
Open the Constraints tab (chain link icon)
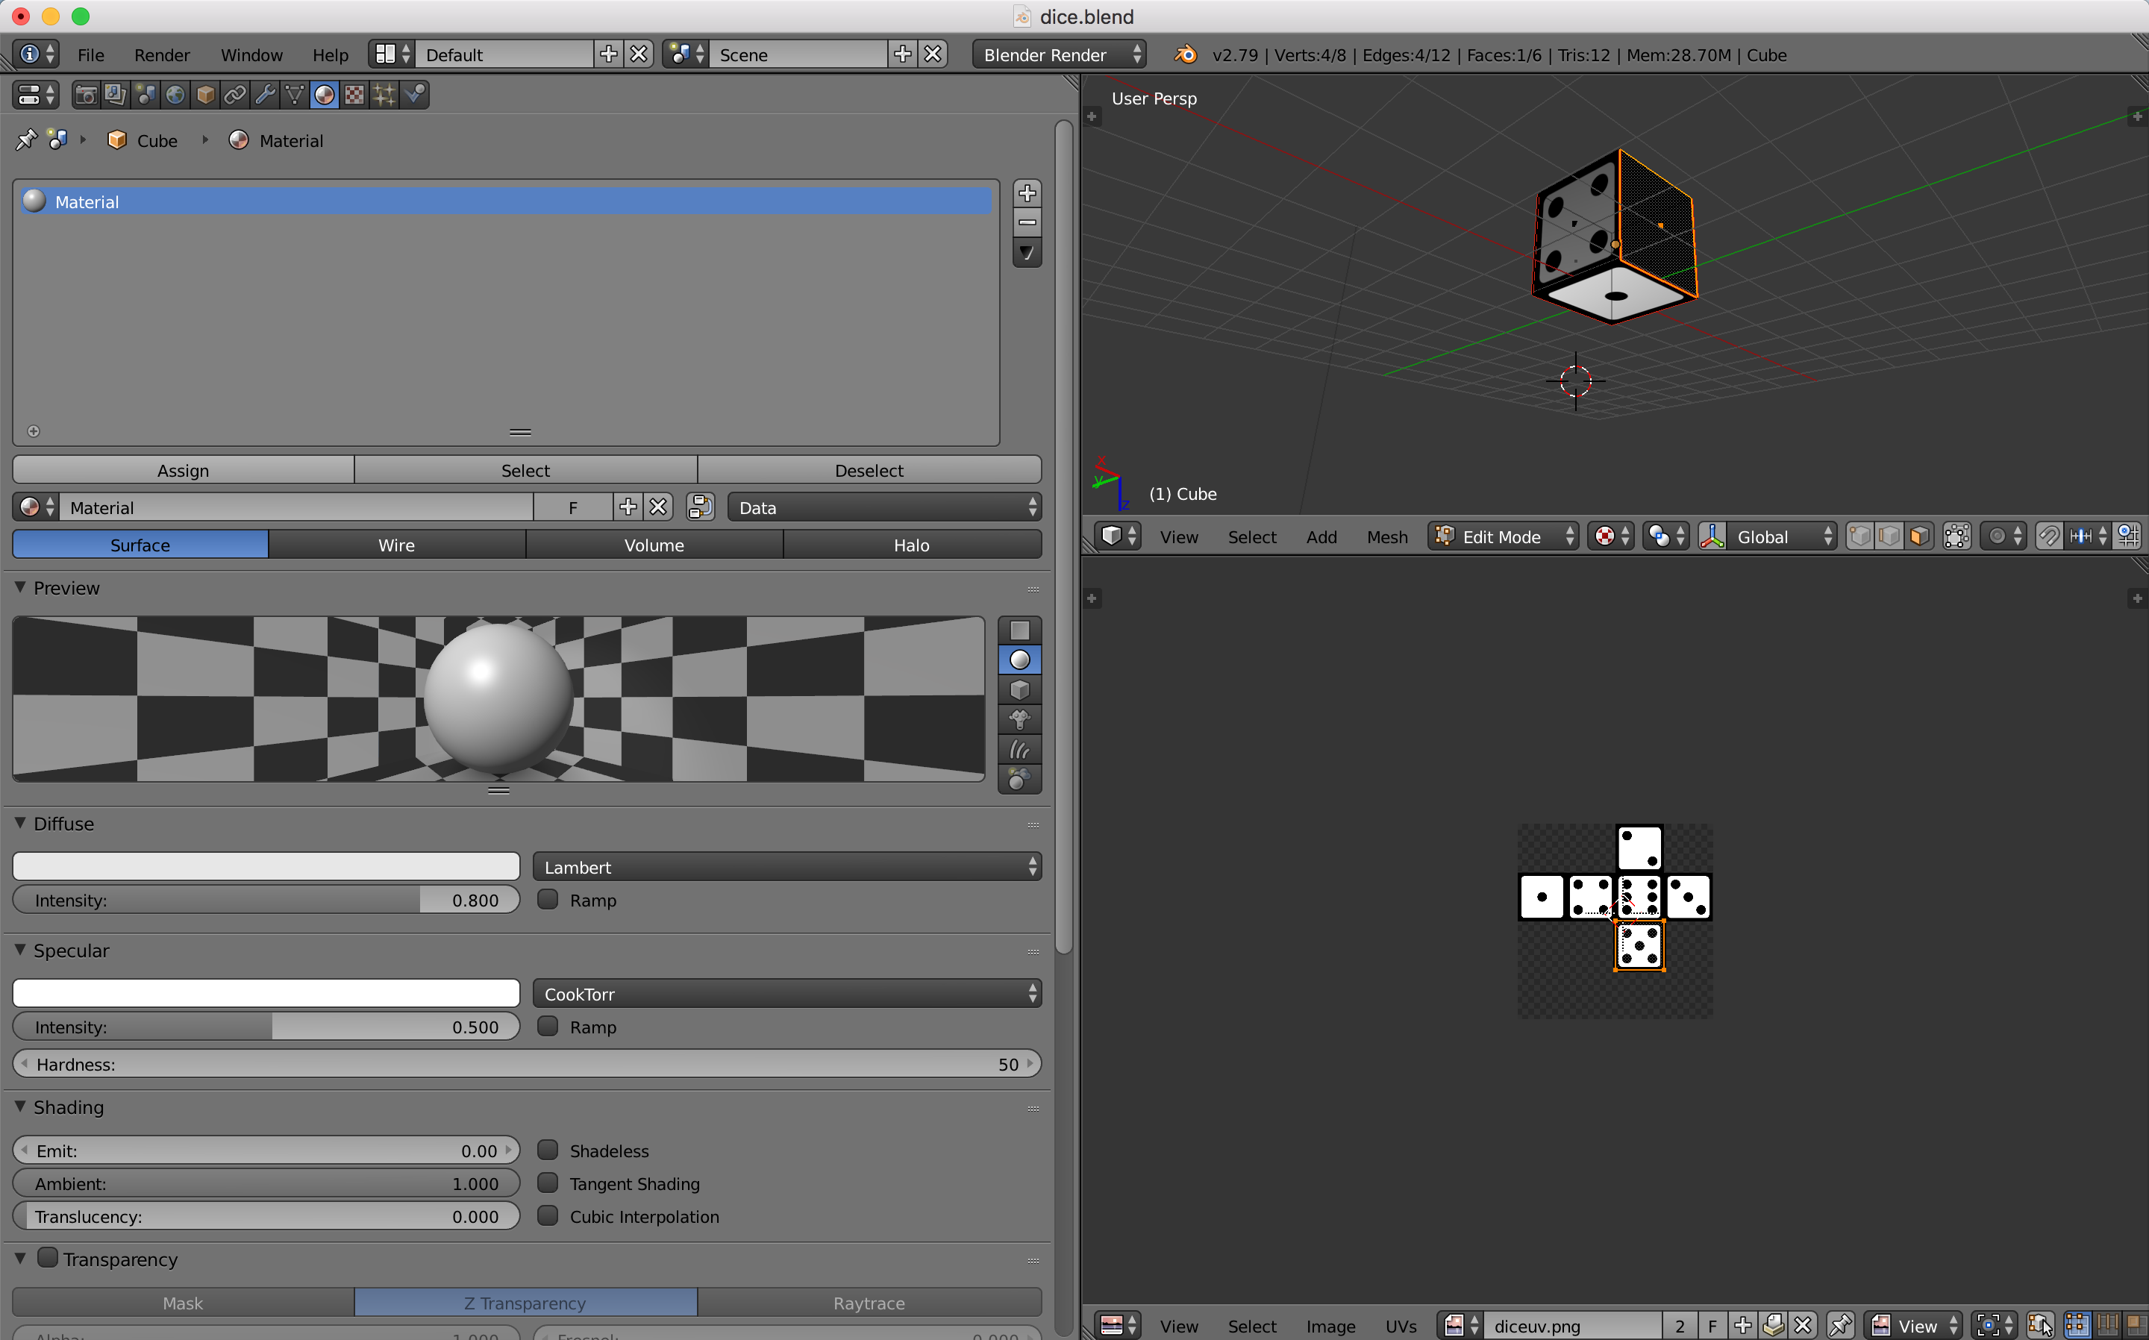click(235, 95)
